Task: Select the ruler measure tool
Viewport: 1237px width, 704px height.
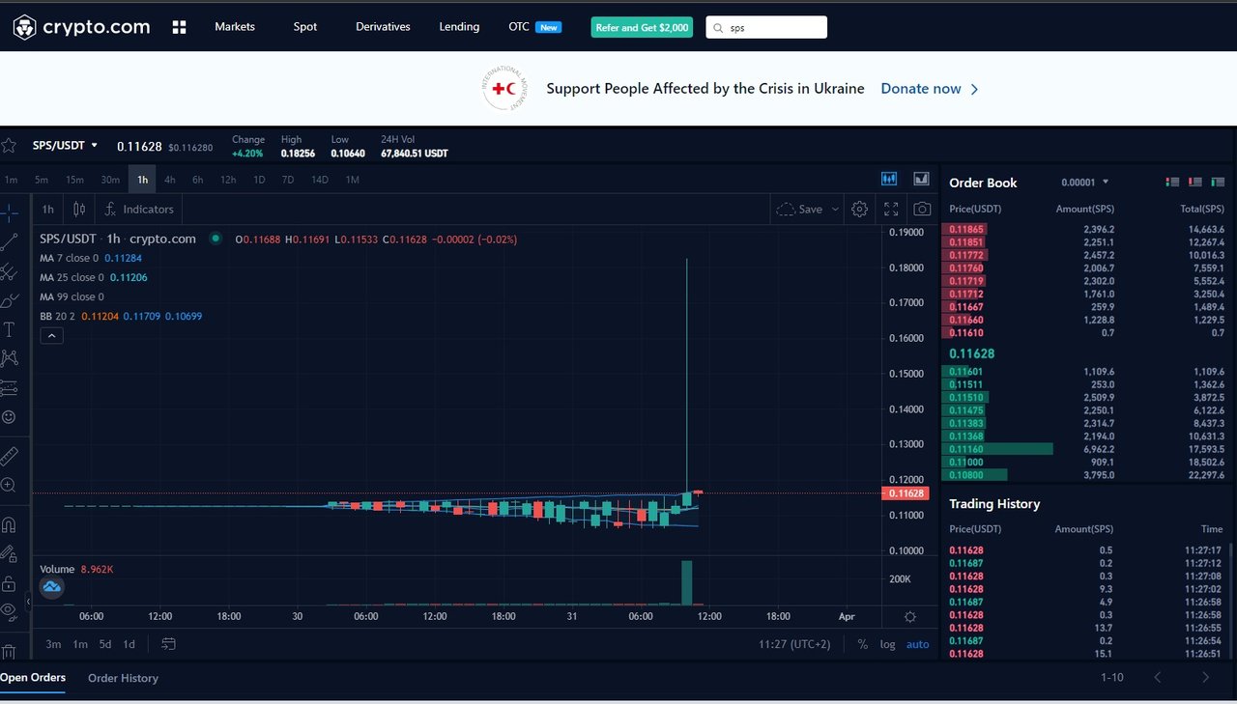Action: tap(9, 455)
